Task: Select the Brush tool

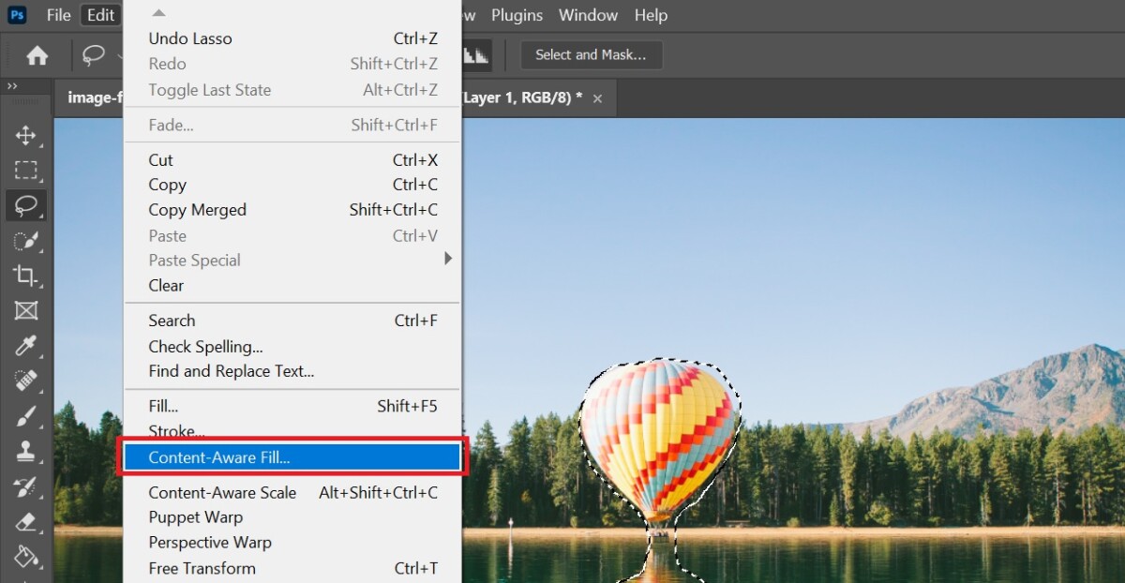Action: click(x=25, y=415)
